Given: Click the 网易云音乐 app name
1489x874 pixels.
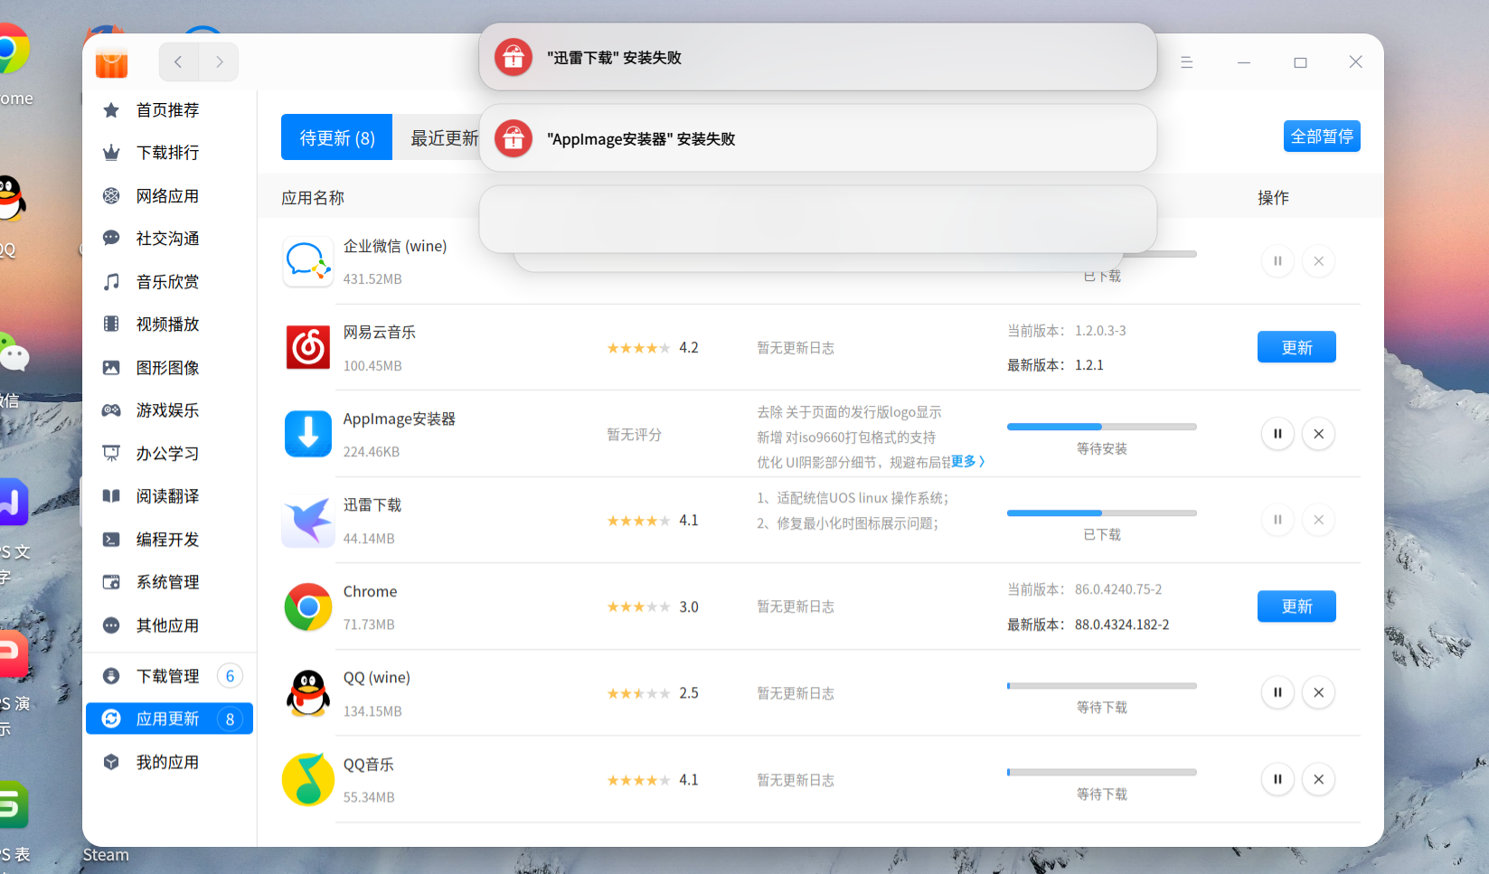Looking at the screenshot, I should (380, 333).
